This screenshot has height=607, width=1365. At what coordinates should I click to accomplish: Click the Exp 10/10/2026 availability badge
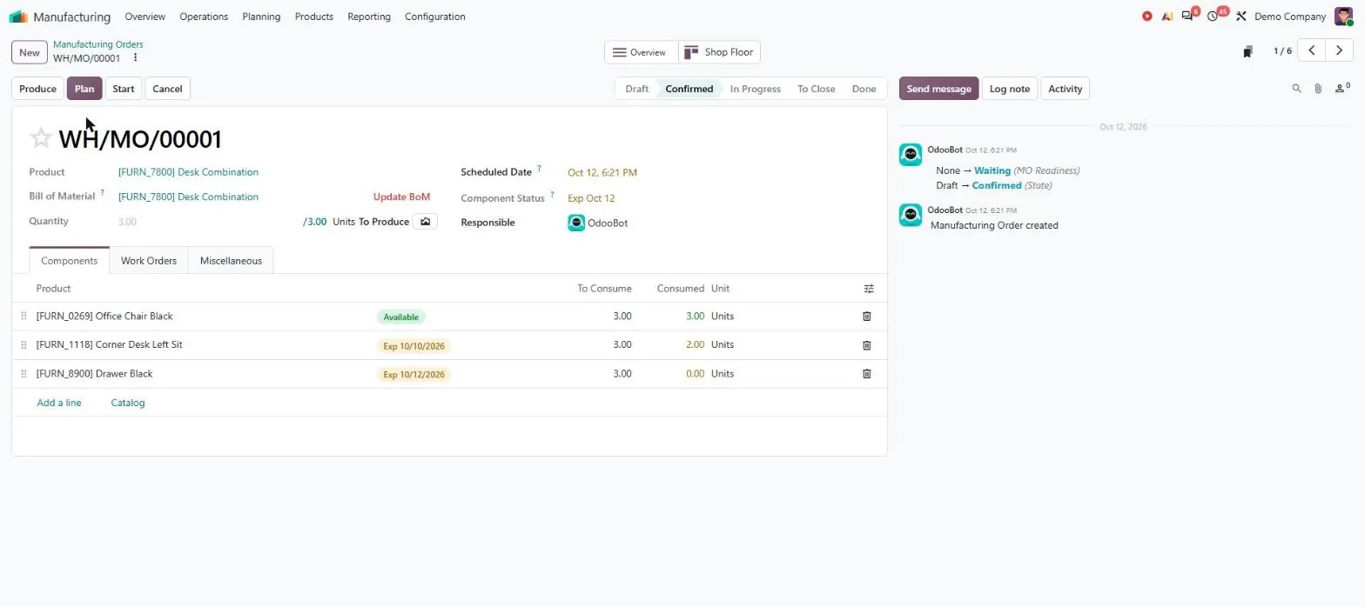point(414,346)
